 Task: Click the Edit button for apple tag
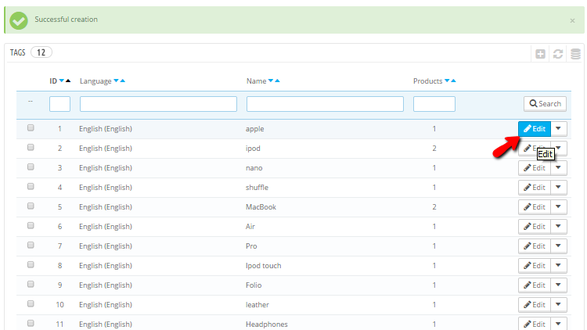click(534, 128)
